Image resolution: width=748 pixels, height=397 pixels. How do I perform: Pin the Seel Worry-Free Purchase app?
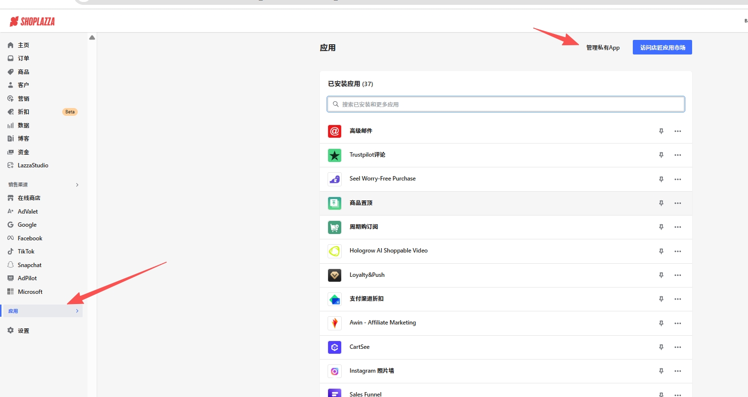[661, 180]
